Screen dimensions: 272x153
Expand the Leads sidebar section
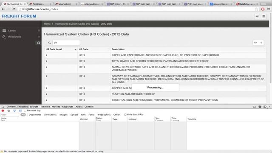[39, 31]
